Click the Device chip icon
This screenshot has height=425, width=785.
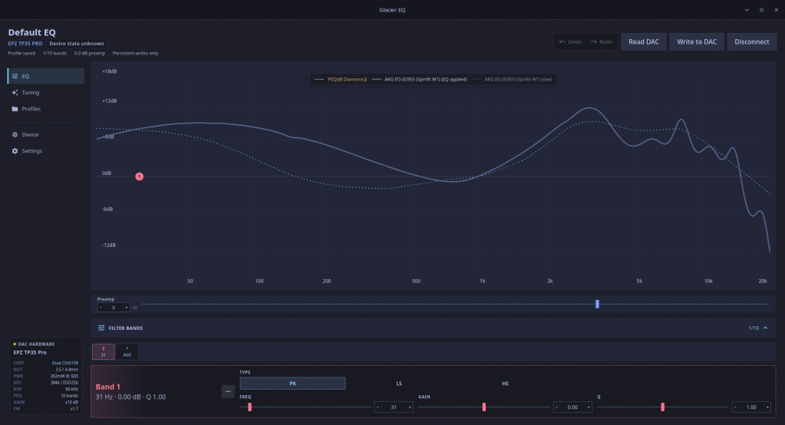(x=15, y=135)
